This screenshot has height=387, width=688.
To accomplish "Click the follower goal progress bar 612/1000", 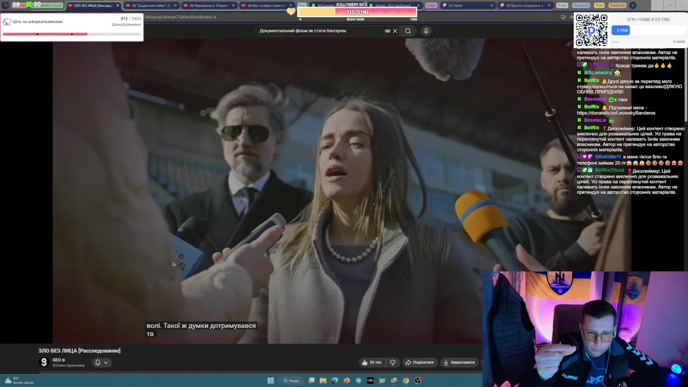I will click(x=71, y=34).
